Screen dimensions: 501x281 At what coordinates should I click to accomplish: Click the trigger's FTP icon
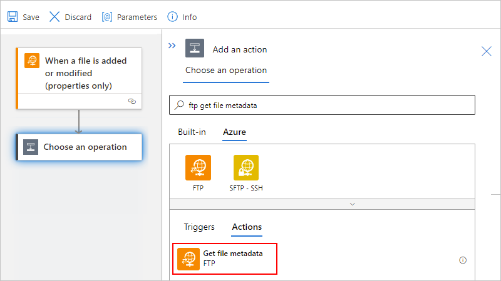click(x=32, y=61)
